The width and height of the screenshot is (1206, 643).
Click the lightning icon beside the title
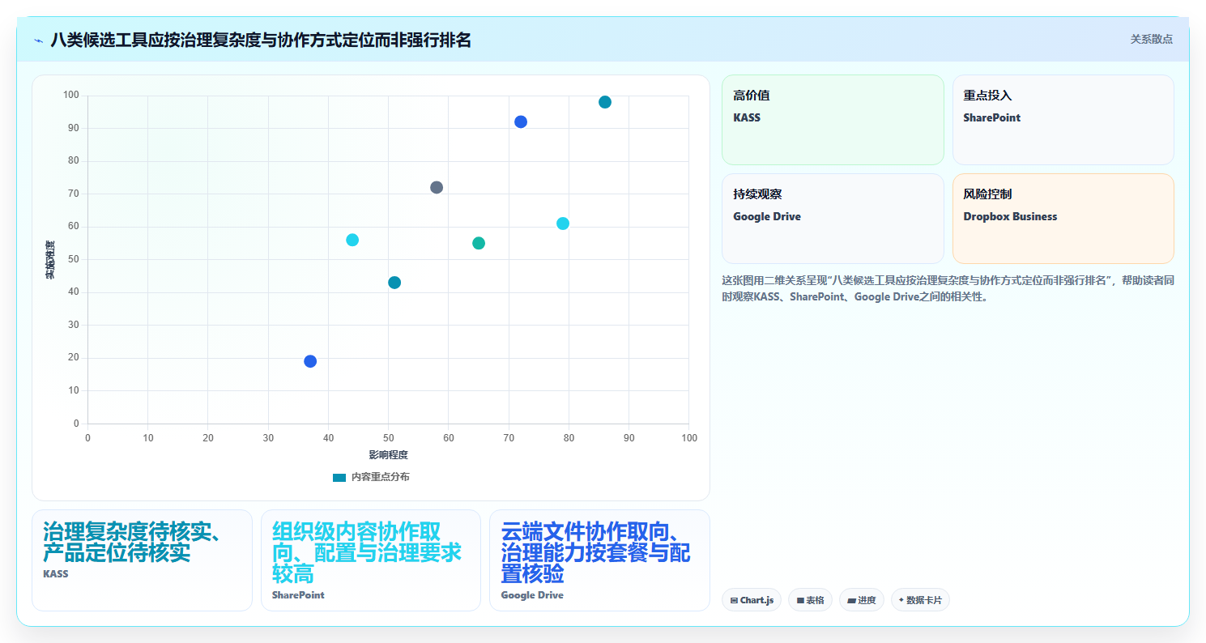[38, 40]
